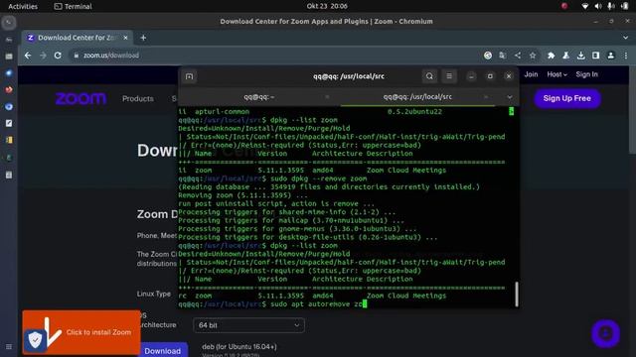The image size is (636, 357).
Task: Open a new Chromium tab
Action: [x=143, y=38]
